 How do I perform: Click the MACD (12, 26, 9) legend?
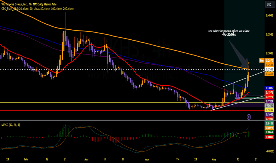[x=11, y=125]
